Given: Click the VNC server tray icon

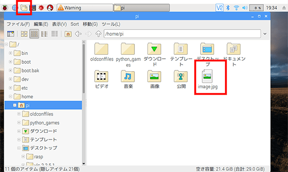Looking at the screenshot, I should pyautogui.click(x=219, y=8).
